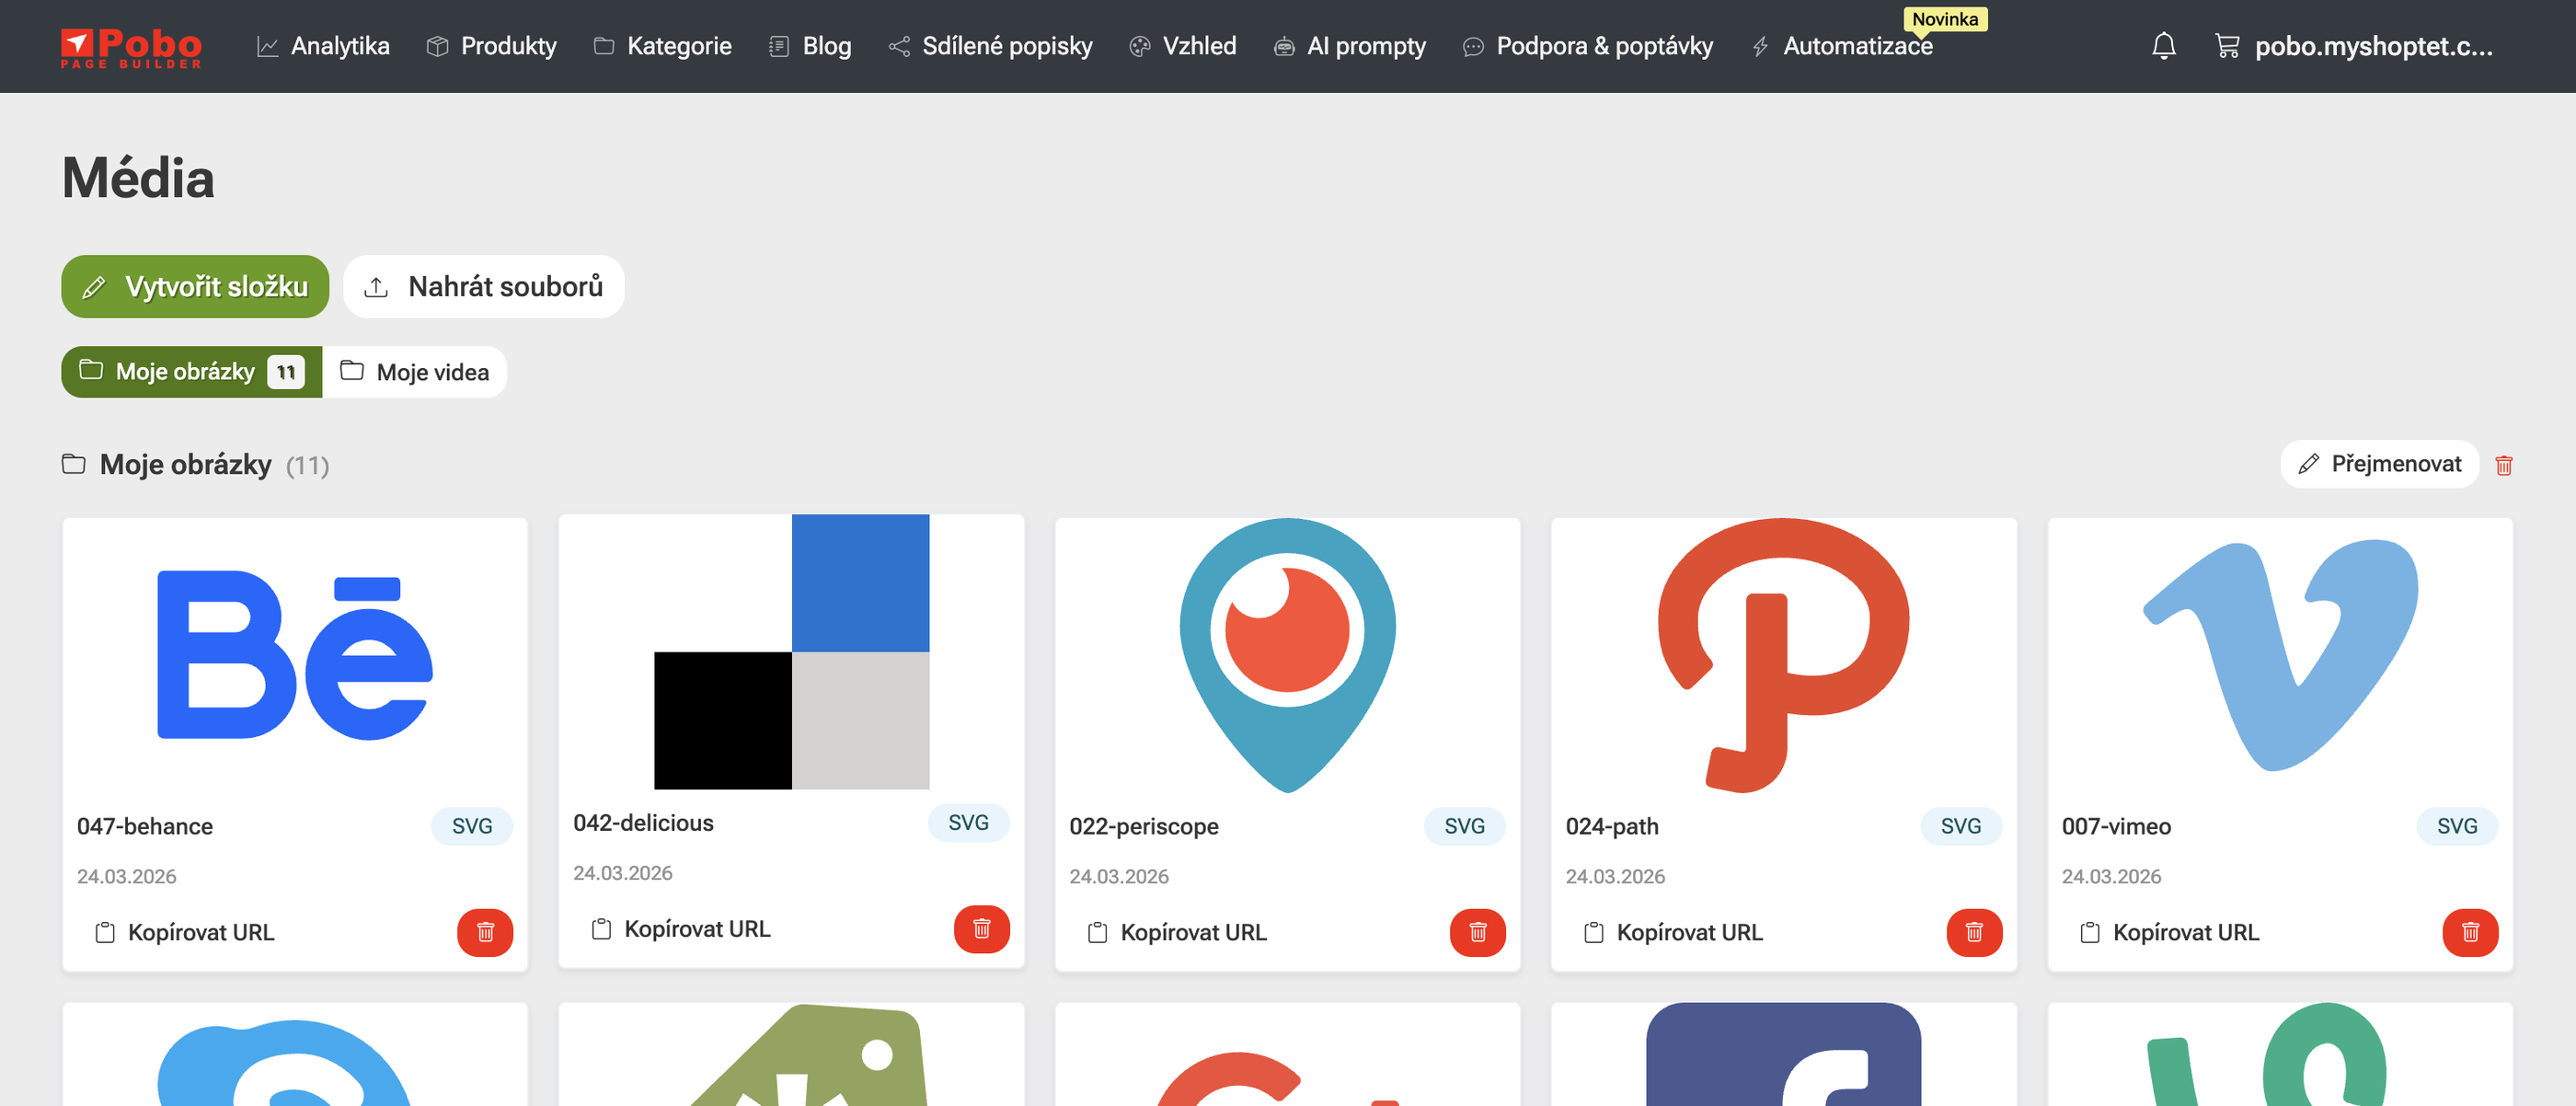
Task: Copy URL of 042-delicious
Action: pos(681,930)
